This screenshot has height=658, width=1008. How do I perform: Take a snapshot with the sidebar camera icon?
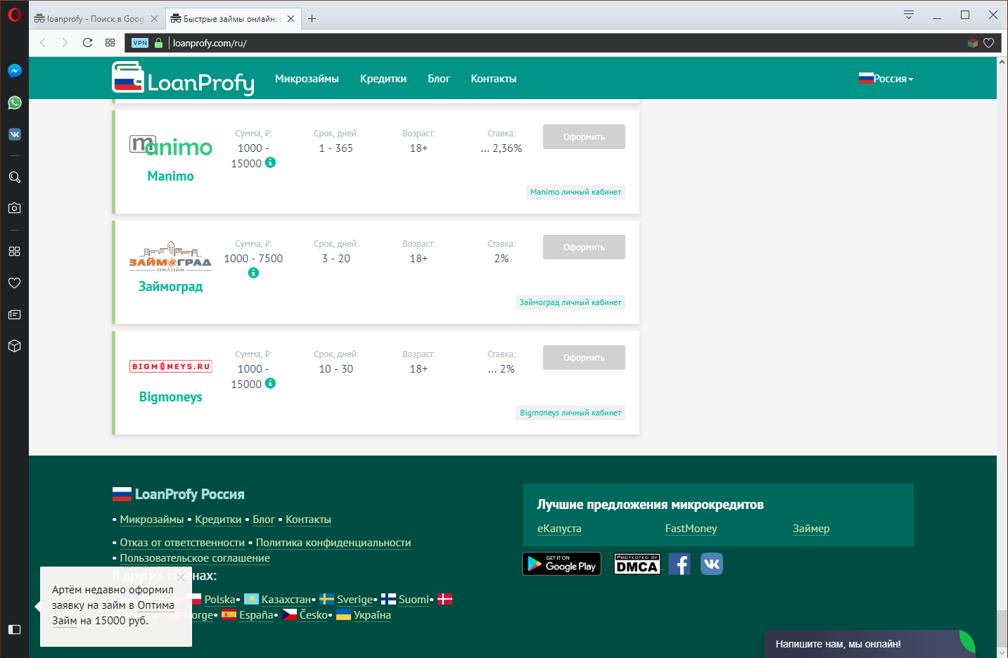[15, 208]
